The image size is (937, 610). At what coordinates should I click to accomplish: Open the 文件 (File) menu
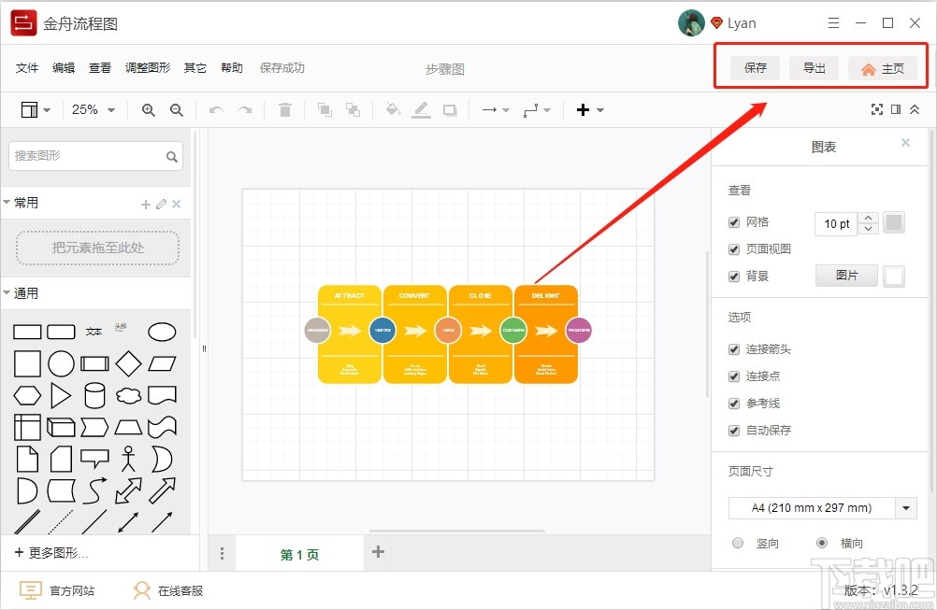(28, 67)
